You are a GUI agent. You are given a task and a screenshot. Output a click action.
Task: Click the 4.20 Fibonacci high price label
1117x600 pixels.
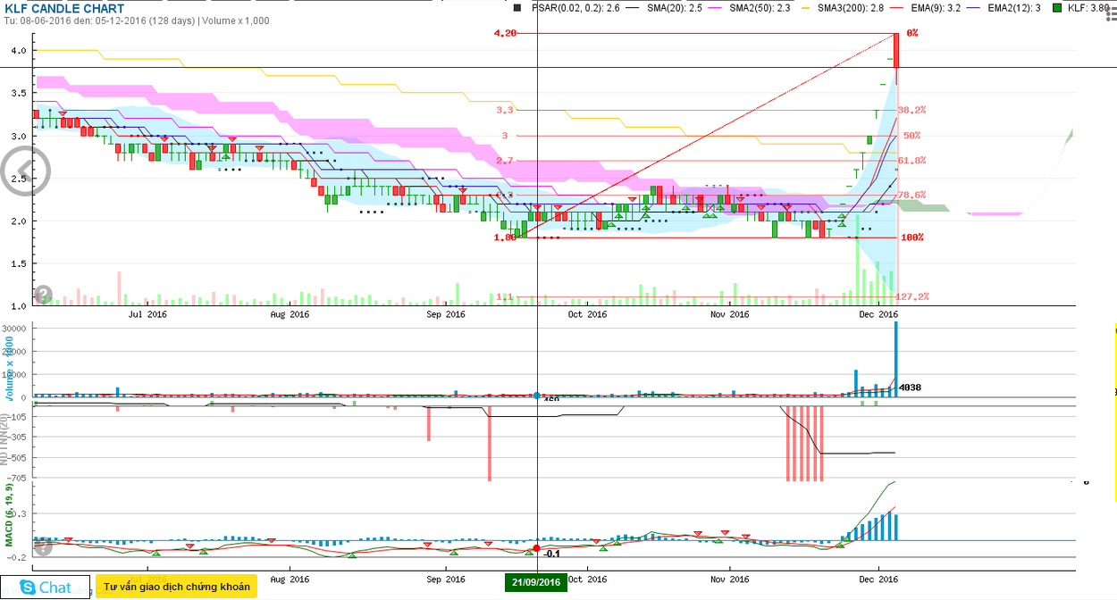click(505, 33)
